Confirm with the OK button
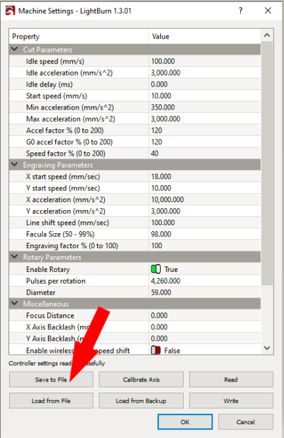Image resolution: width=284 pixels, height=438 pixels. point(185,422)
